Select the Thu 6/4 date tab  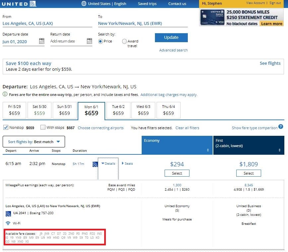[x=169, y=110]
